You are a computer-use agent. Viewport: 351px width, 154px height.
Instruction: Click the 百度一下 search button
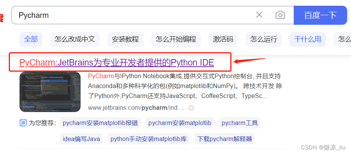click(x=320, y=15)
